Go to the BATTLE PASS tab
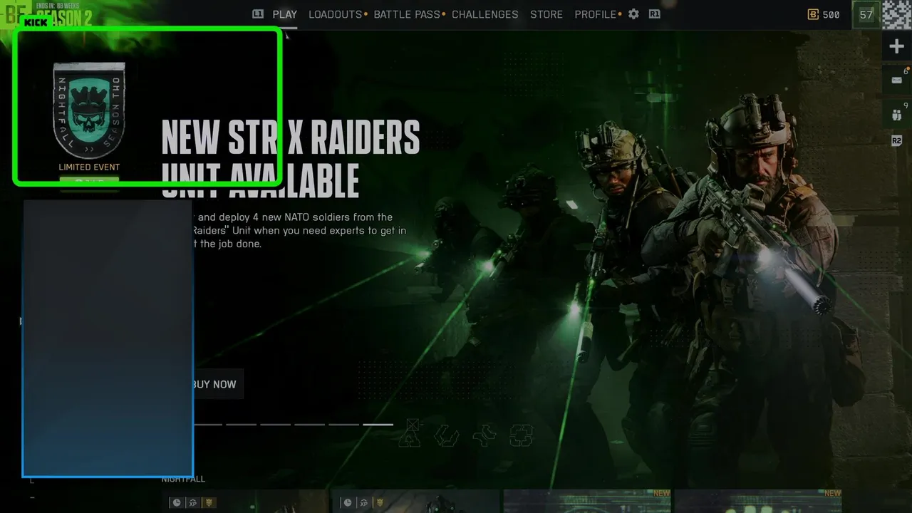This screenshot has height=513, width=912. tap(407, 14)
